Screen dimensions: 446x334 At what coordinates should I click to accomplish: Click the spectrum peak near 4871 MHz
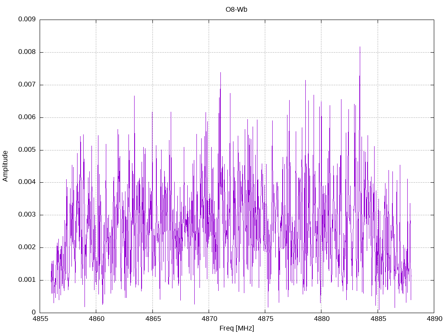(x=220, y=73)
